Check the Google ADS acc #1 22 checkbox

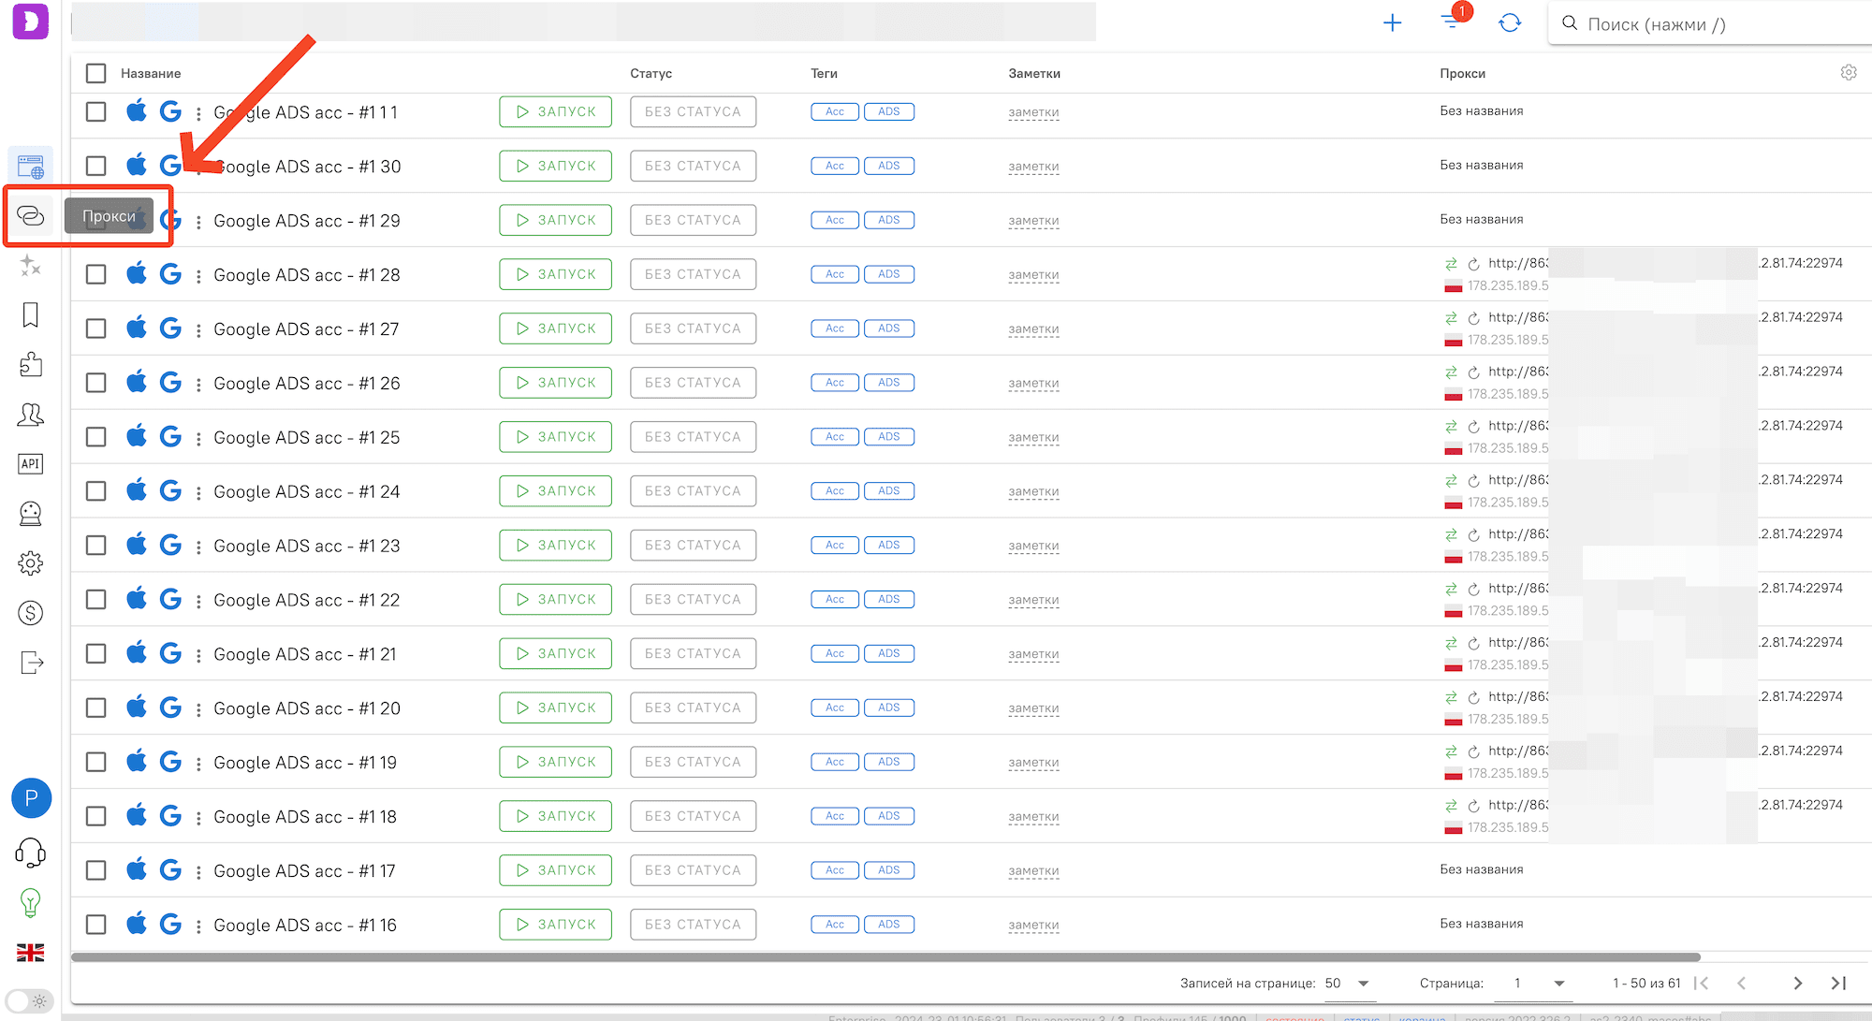pyautogui.click(x=95, y=600)
